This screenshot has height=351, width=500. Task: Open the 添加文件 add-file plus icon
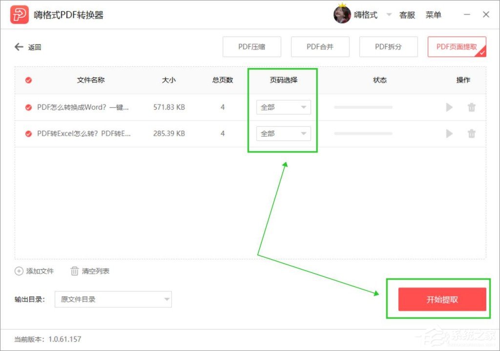coord(19,271)
